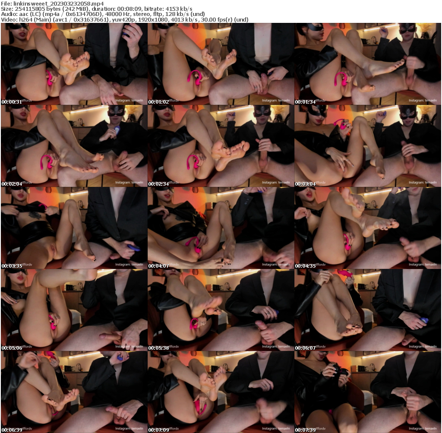Open the thumbnail timestamped 00:06:07
The image size is (442, 433).
368,311
